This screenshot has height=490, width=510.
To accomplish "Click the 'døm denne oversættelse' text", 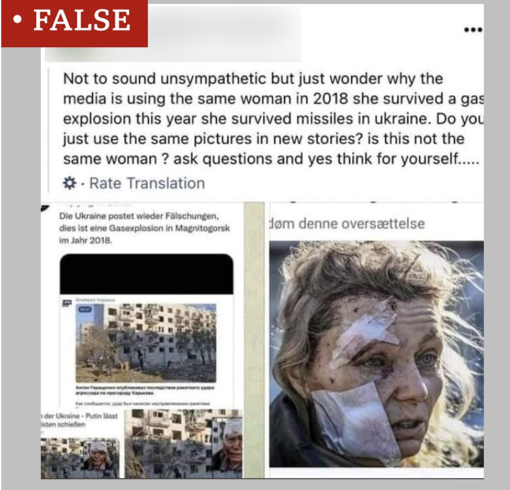I will [x=347, y=223].
